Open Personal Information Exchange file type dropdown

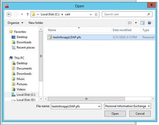point(128,106)
